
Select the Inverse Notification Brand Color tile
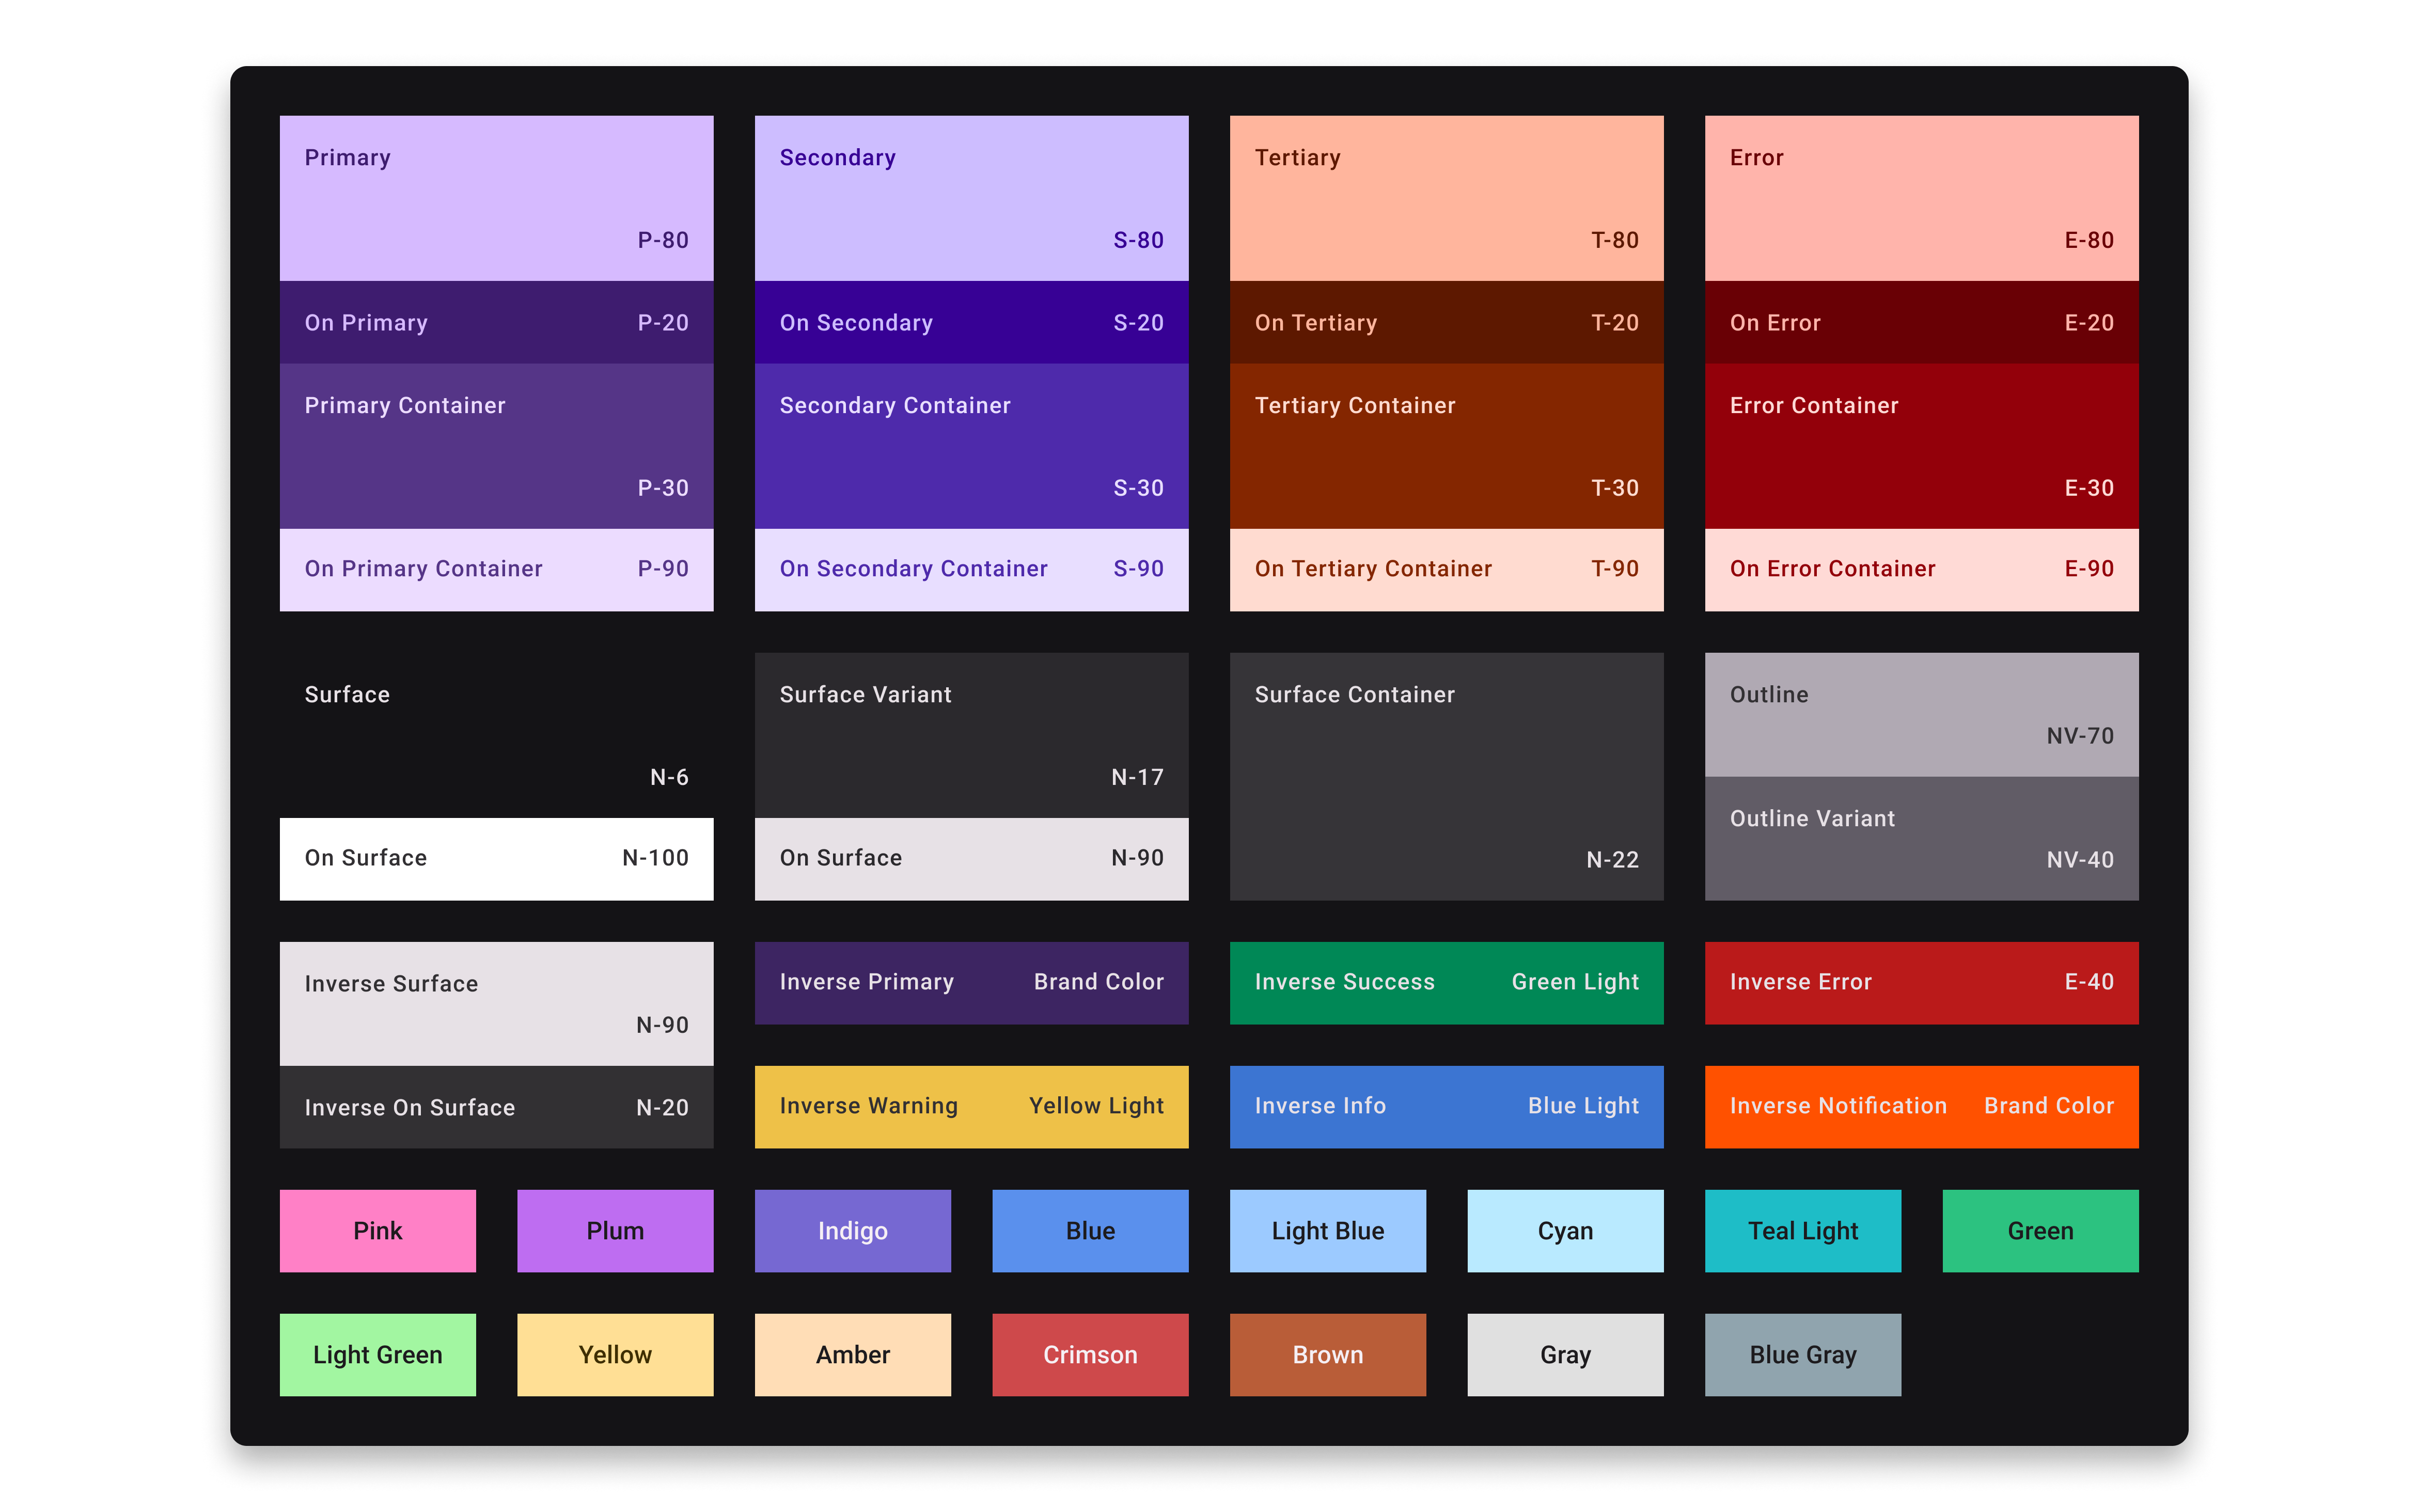click(1920, 1106)
